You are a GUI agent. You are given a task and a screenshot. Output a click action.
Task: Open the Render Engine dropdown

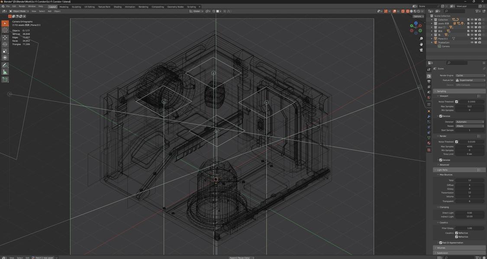tap(470, 75)
